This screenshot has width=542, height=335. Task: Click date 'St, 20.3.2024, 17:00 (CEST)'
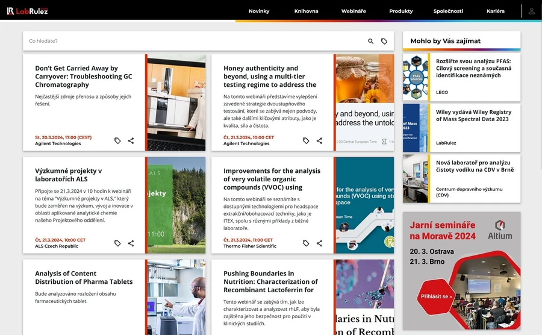tap(63, 137)
